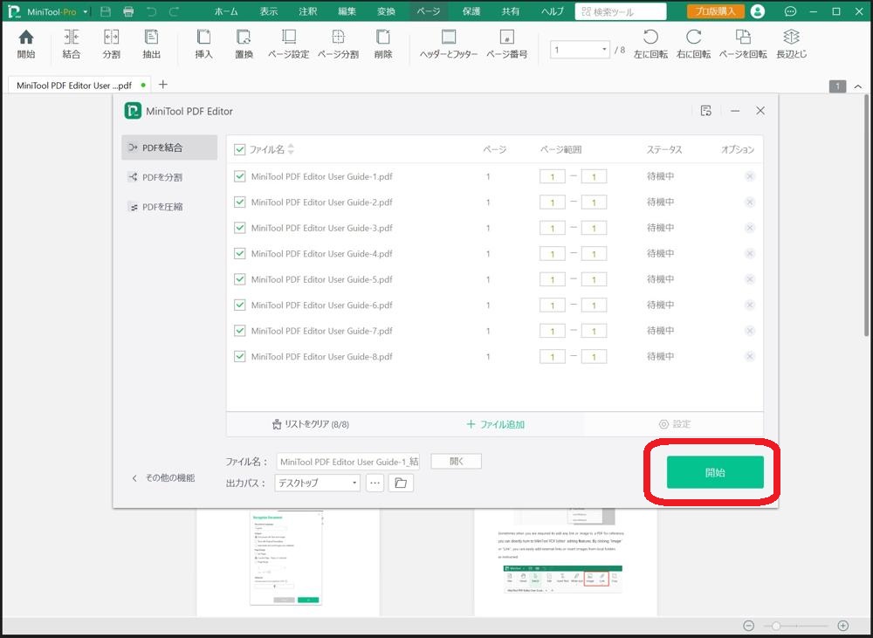Viewport: 873px width, 638px height.
Task: Click the green 開始 button
Action: pos(715,472)
